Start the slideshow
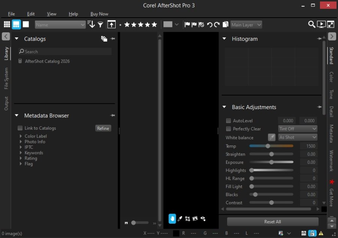This screenshot has width=338, height=238. point(321,24)
